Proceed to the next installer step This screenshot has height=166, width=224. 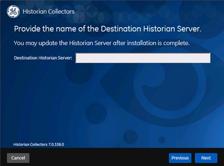coord(206,158)
